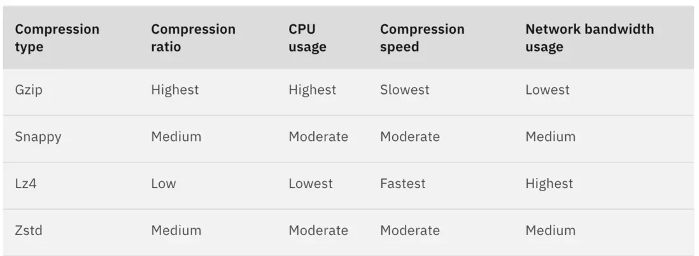The width and height of the screenshot is (699, 256).
Task: Click Zstd's "Moderate" CPU usage cell
Action: [318, 231]
